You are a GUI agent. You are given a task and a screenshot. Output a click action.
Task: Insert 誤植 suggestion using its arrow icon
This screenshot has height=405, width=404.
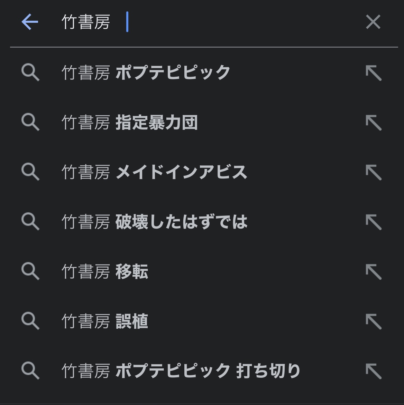click(373, 321)
